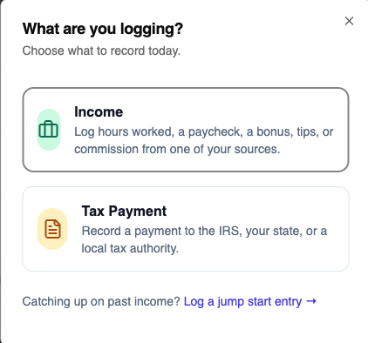This screenshot has width=368, height=343.
Task: Click the word 'paycheck' in Income description
Action: tap(215, 132)
